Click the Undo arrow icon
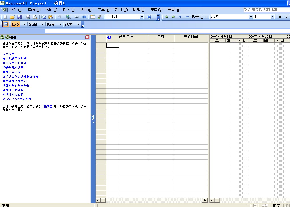This screenshot has width=290, height=207. pos(59,17)
